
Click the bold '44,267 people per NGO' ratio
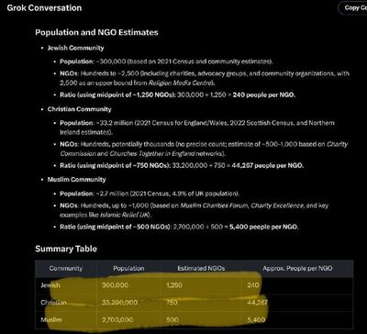(x=268, y=165)
